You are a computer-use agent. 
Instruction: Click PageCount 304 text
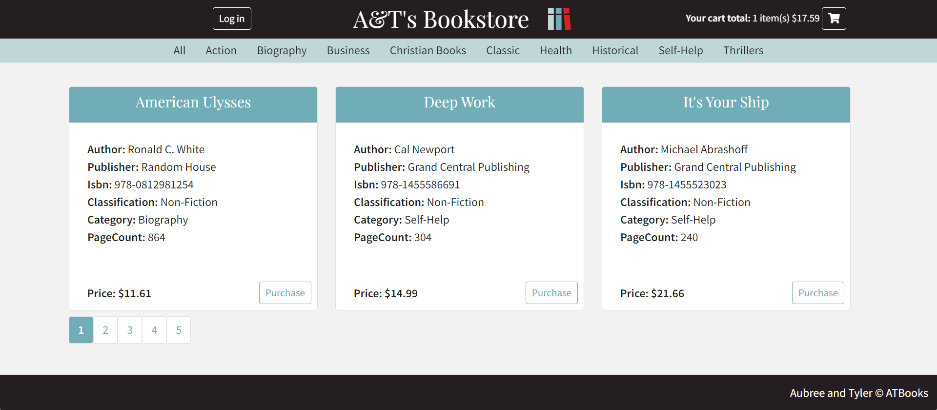(x=393, y=237)
